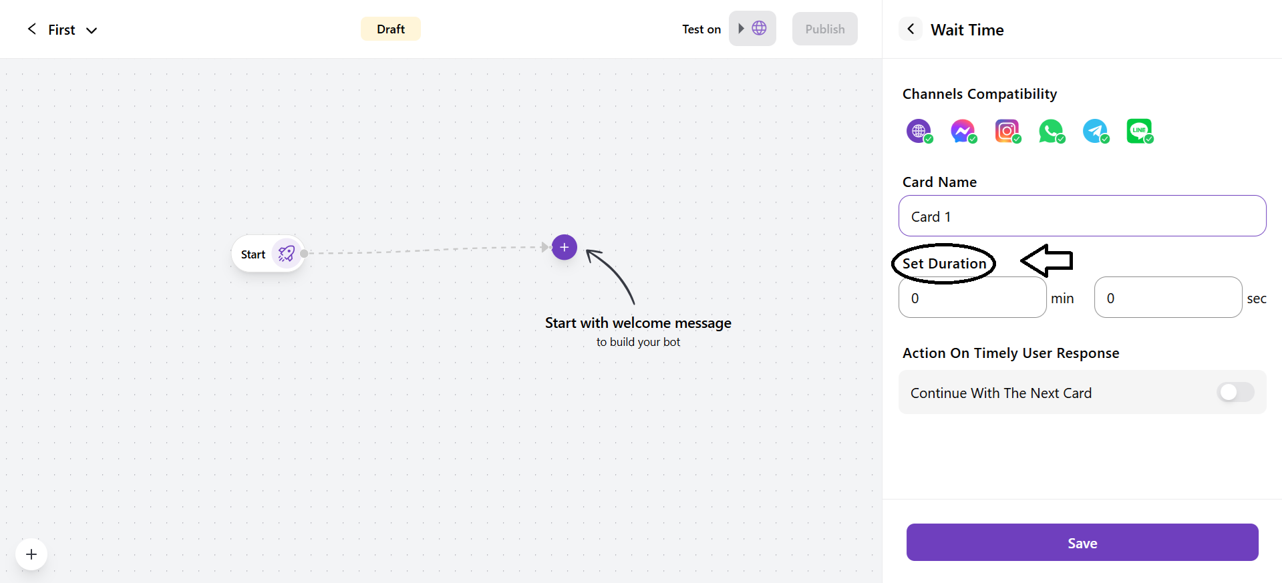
Task: Click the Publish button
Action: [x=824, y=29]
